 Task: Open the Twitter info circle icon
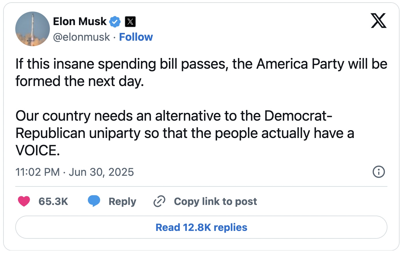[378, 172]
